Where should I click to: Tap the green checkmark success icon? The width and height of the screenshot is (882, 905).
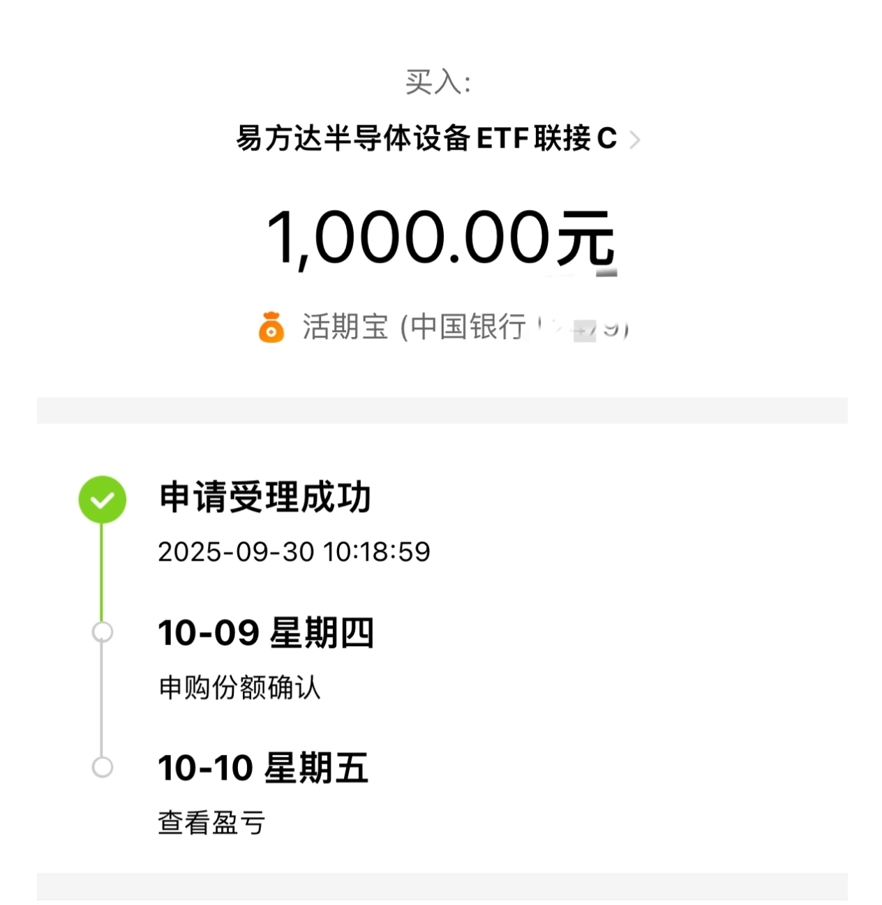point(102,500)
